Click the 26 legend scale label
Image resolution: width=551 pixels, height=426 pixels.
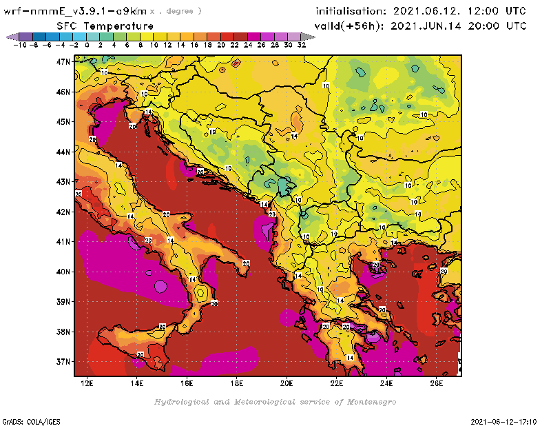click(x=261, y=45)
